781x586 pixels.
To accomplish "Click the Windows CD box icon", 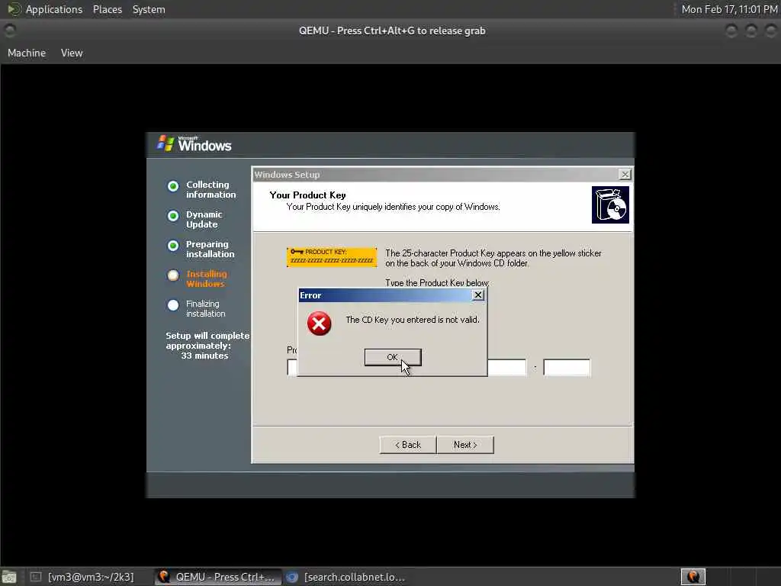I will (610, 204).
